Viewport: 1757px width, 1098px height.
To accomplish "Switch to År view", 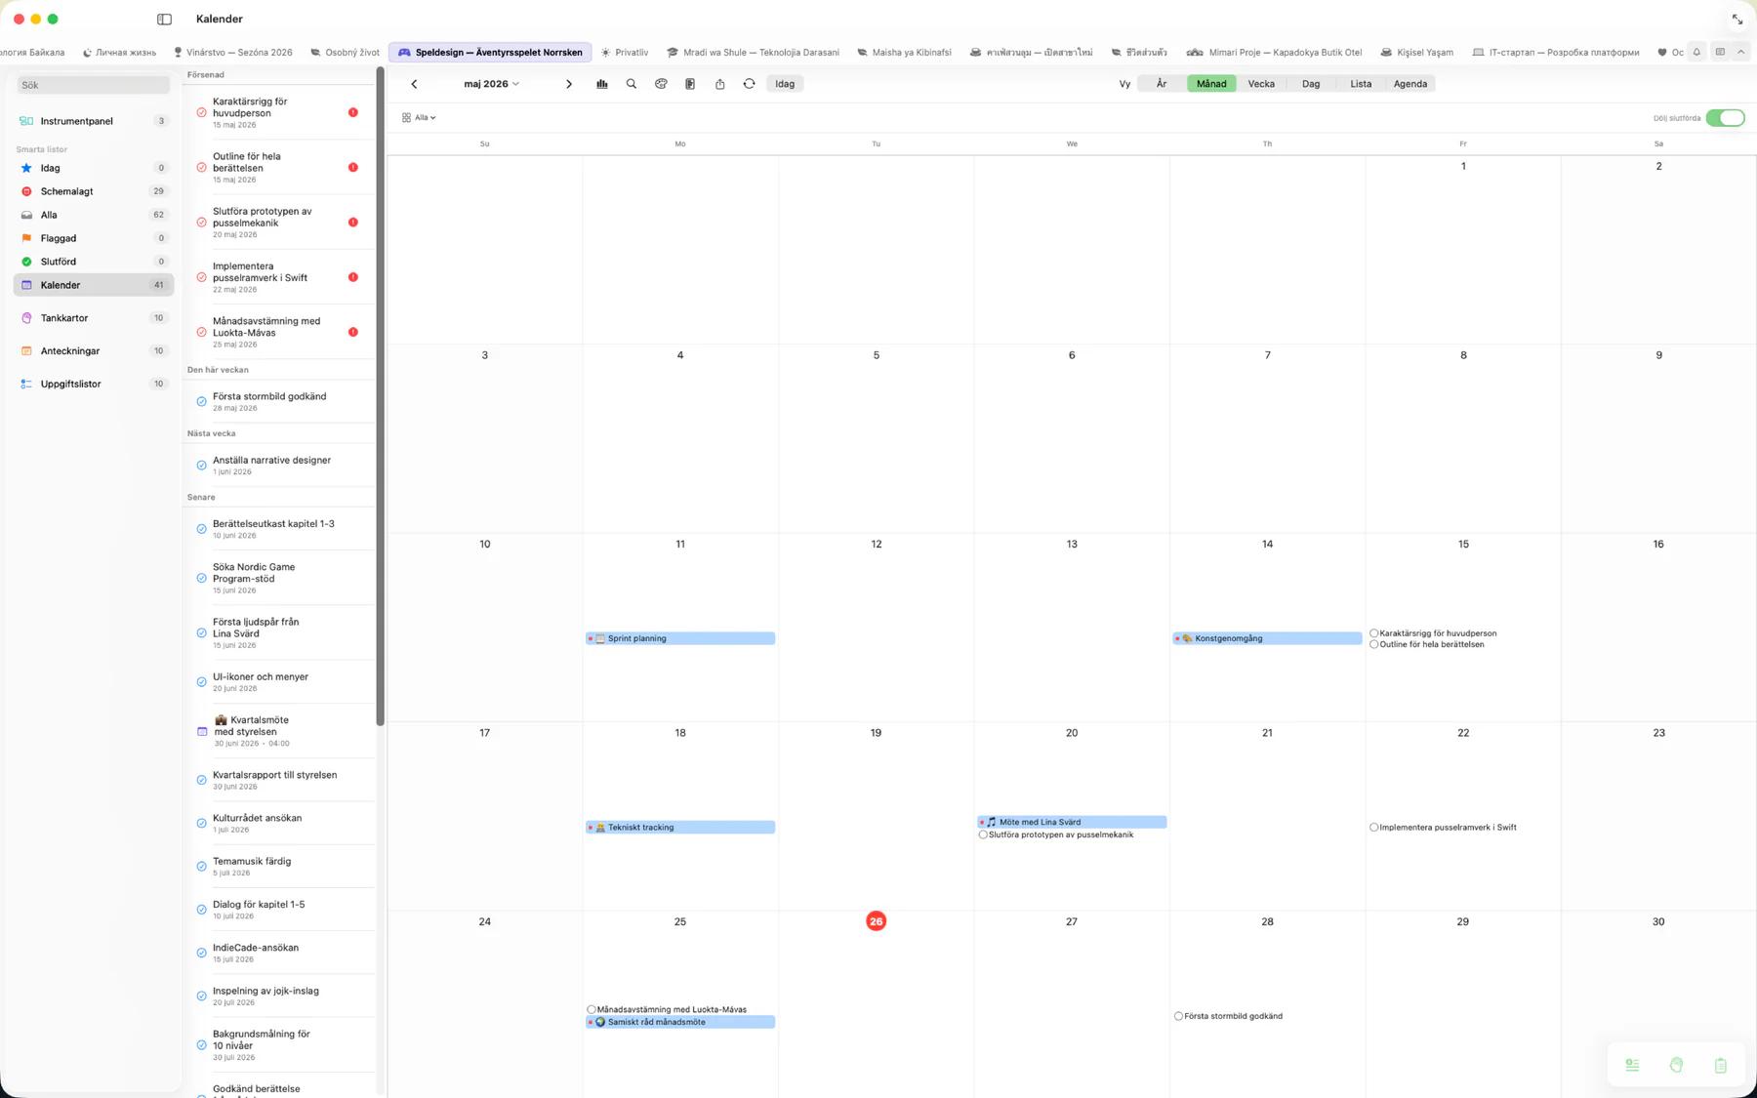I will point(1162,84).
